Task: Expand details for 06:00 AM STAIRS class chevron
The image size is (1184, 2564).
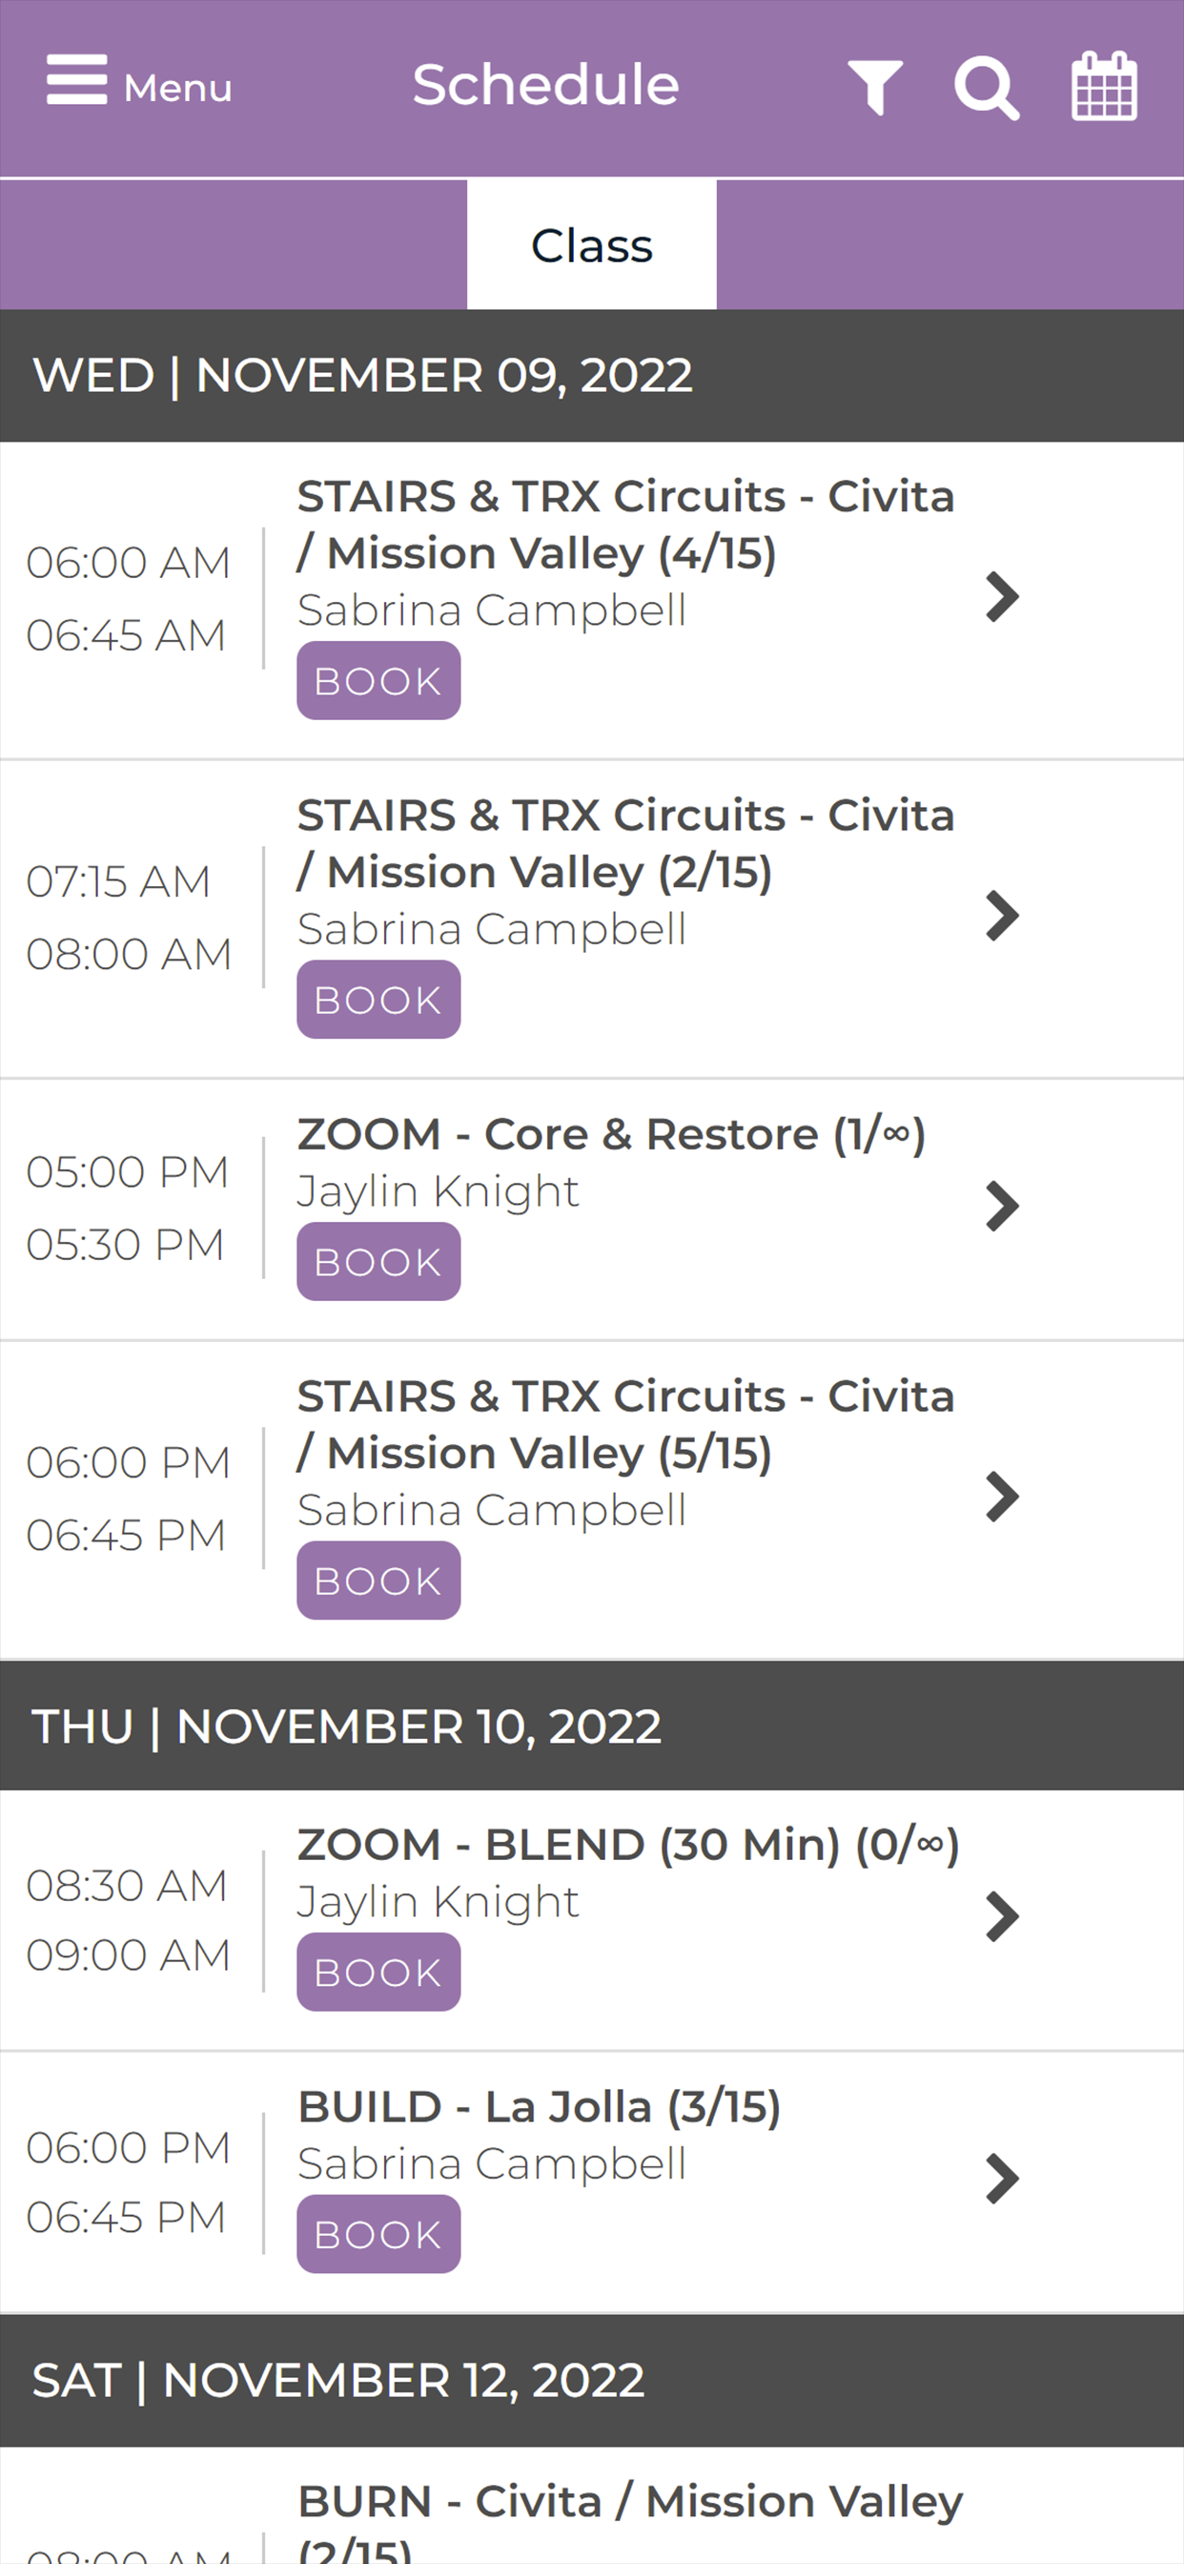Action: point(1002,597)
